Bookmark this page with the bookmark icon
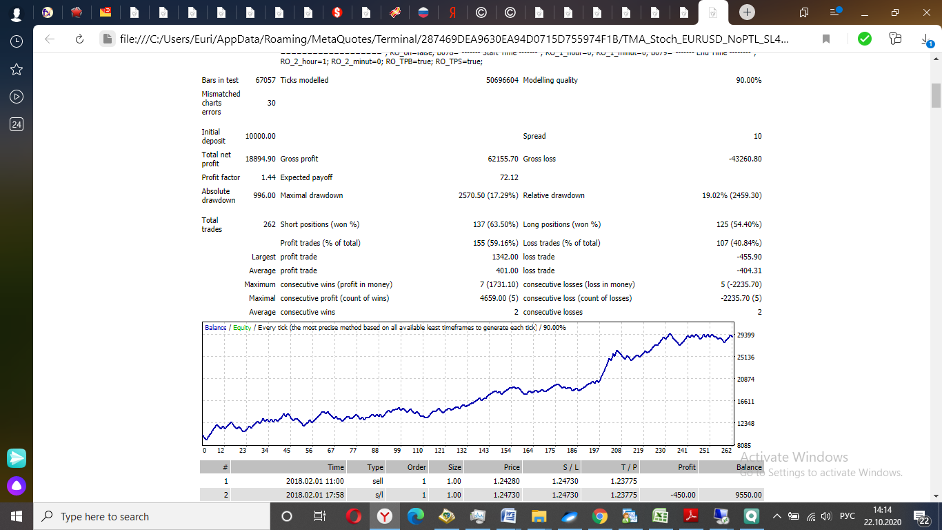Viewport: 942px width, 530px height. pos(826,39)
